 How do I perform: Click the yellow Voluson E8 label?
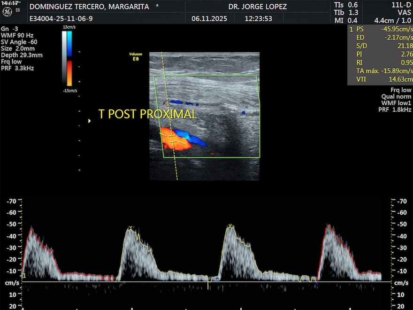pyautogui.click(x=136, y=57)
